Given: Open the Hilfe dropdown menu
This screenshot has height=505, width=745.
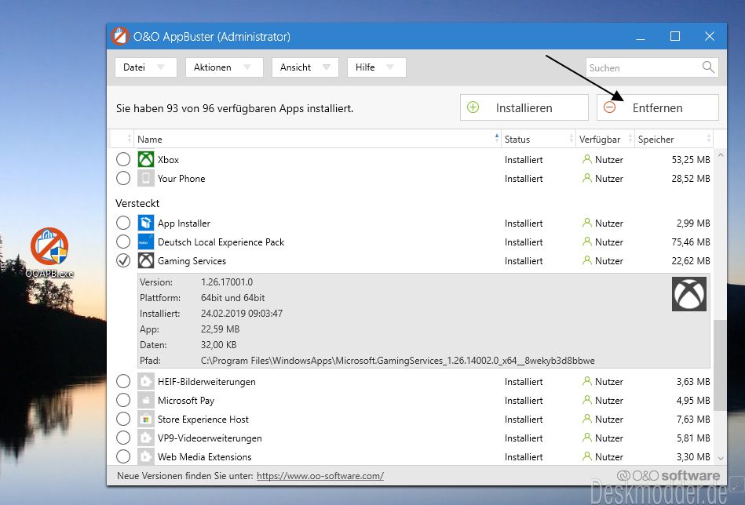Looking at the screenshot, I should [376, 67].
